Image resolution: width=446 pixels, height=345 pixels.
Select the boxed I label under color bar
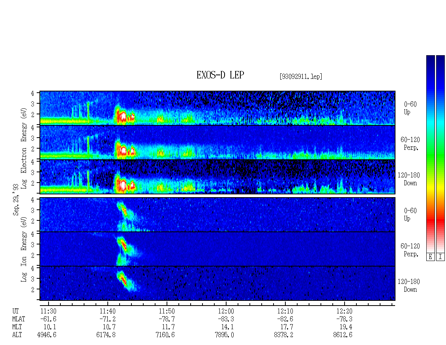(x=440, y=257)
